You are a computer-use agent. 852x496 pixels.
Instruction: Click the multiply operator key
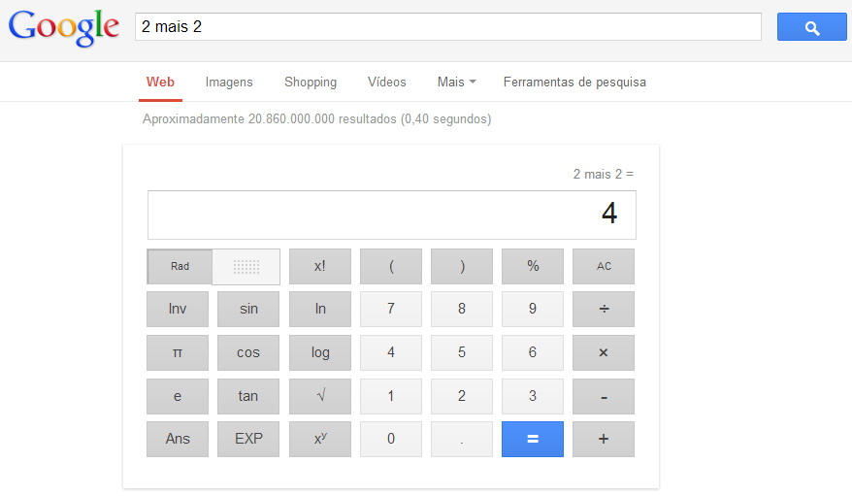point(604,352)
